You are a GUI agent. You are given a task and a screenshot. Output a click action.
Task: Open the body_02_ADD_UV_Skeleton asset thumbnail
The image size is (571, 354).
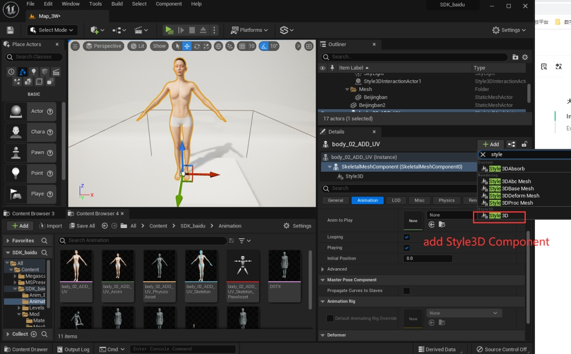(201, 275)
